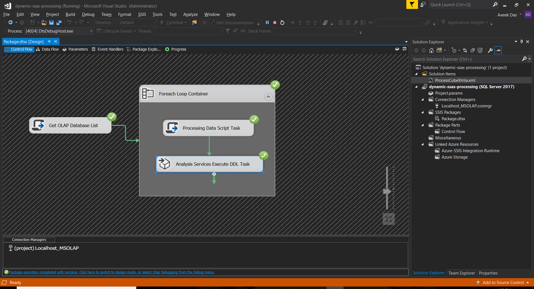Toggle the Preview Selected Items button
The height and width of the screenshot is (289, 534).
[x=498, y=50]
